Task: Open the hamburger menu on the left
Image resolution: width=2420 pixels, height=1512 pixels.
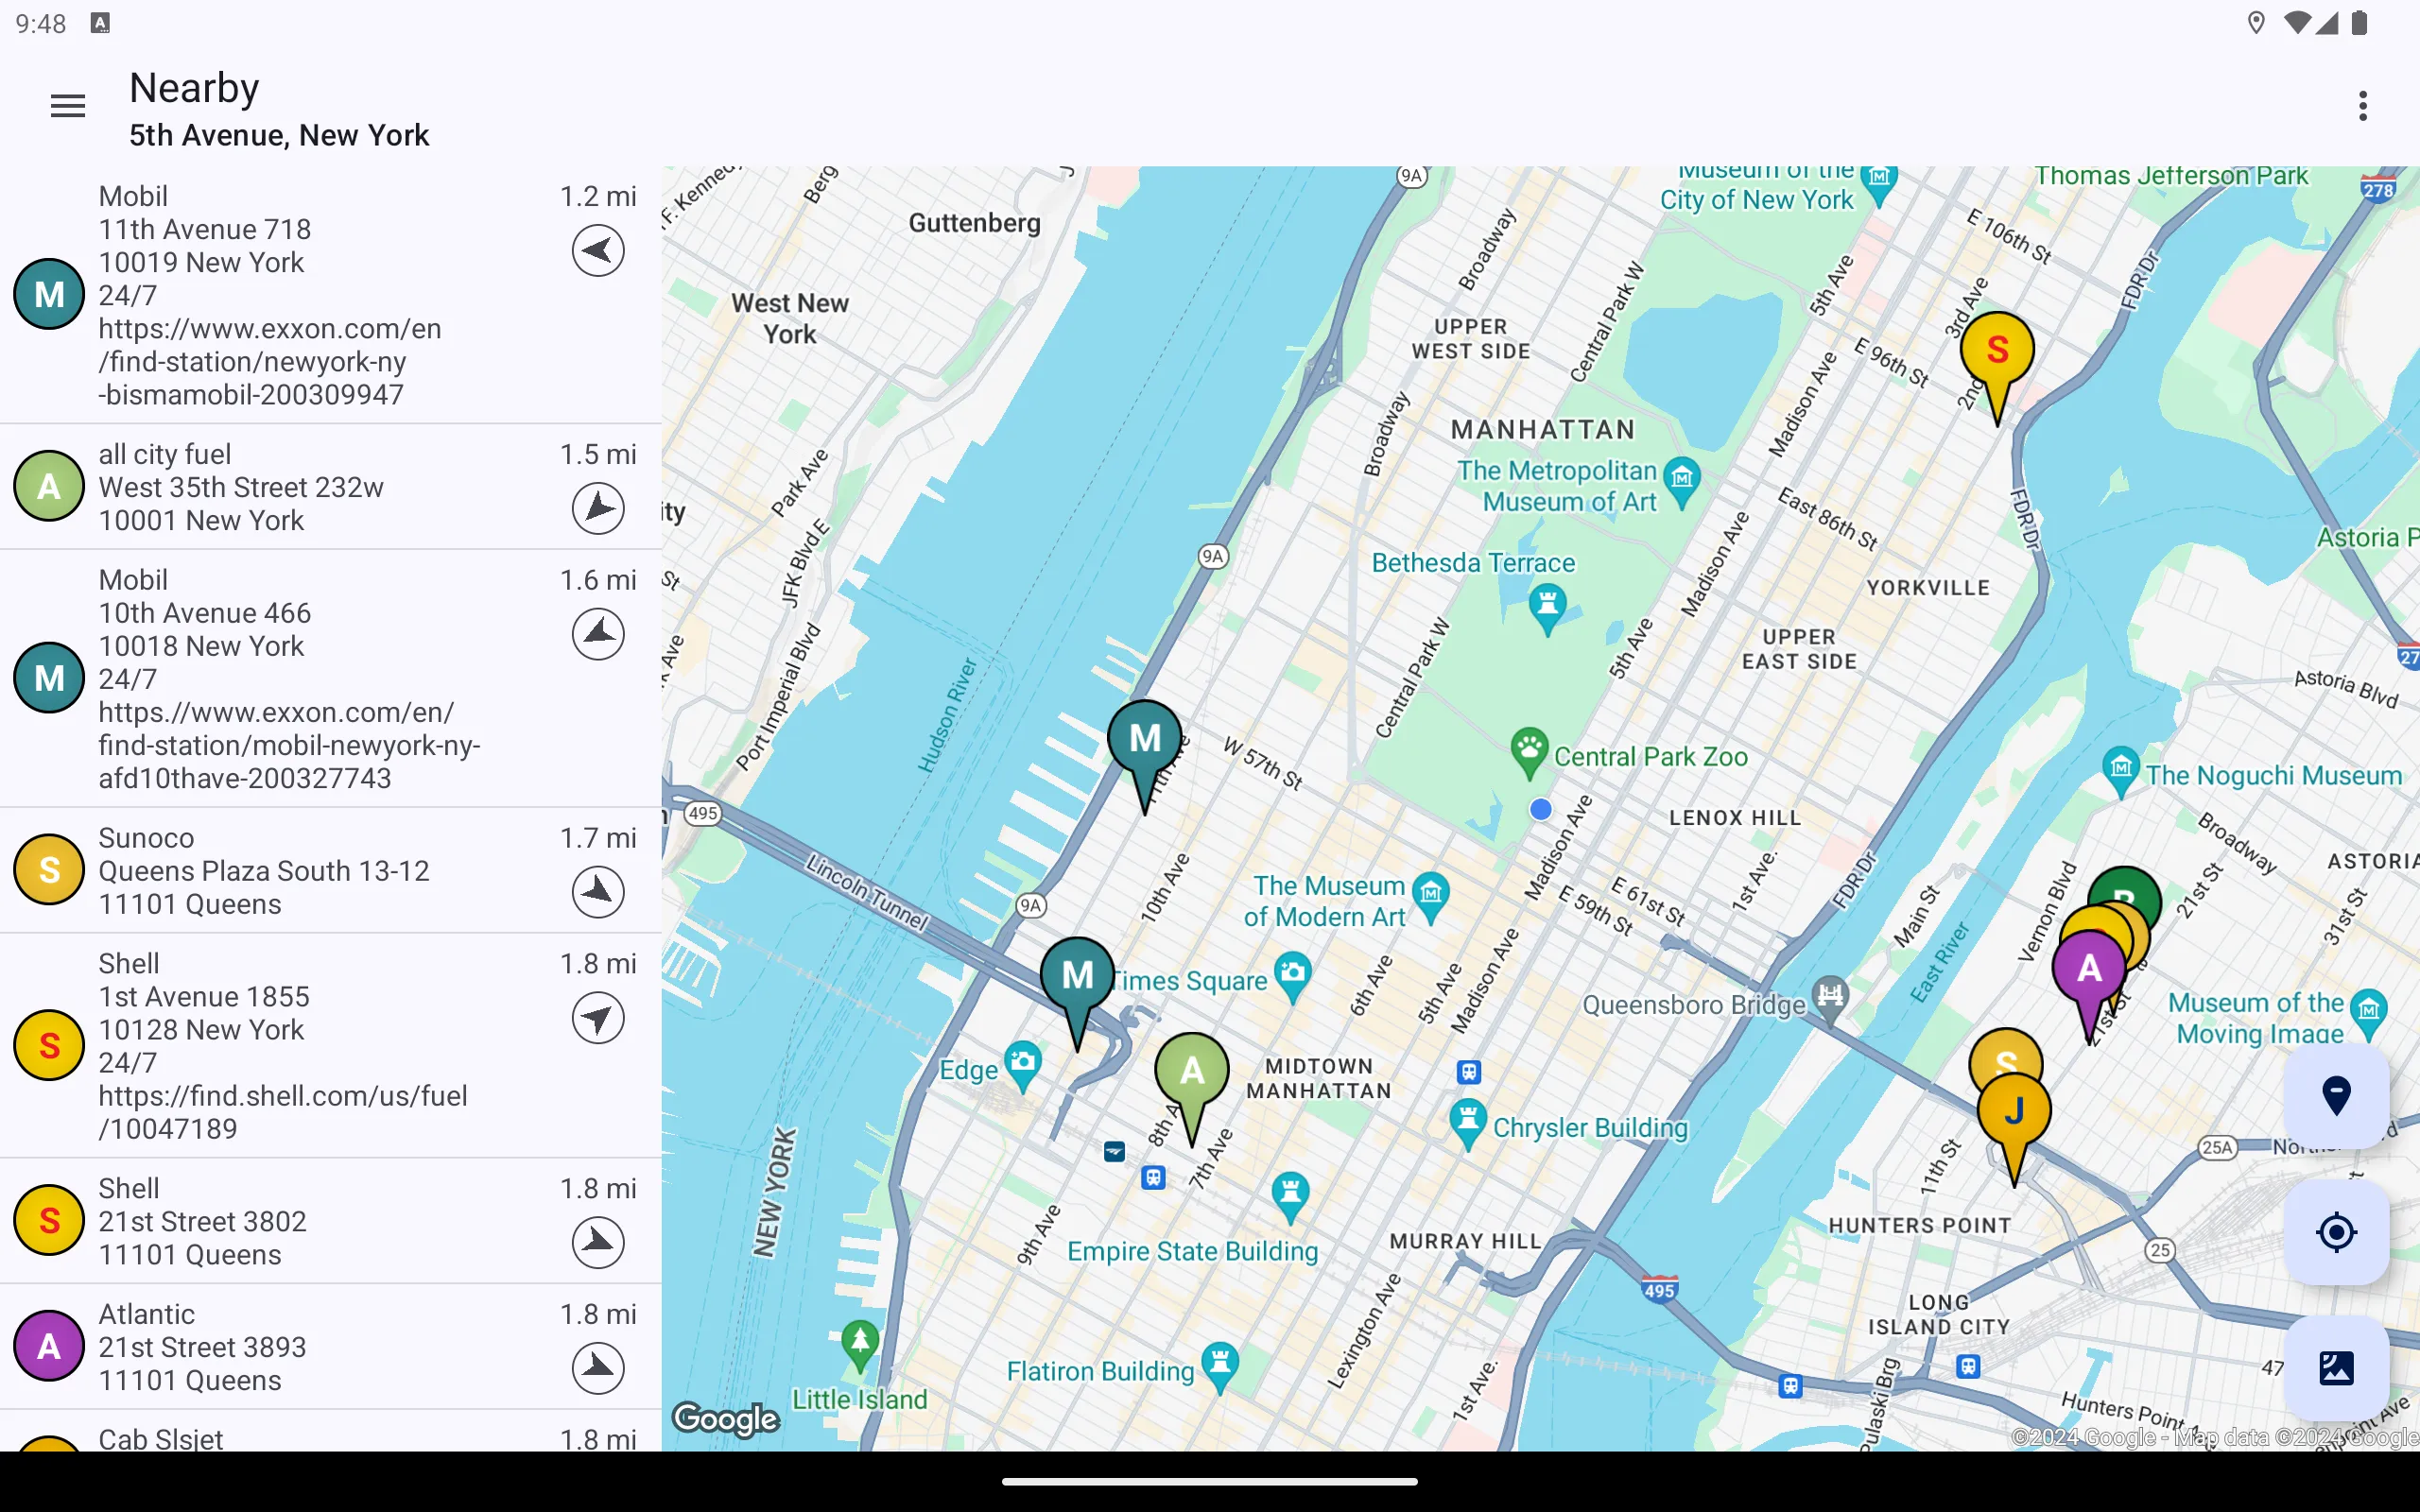Action: 66,106
